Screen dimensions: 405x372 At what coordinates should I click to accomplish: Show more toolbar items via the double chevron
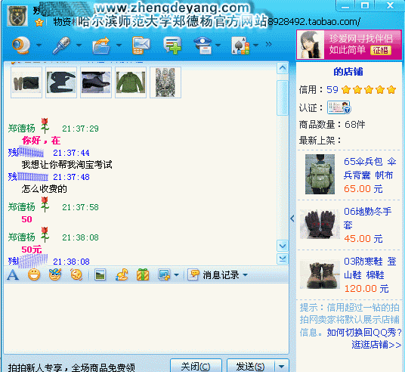coord(269,44)
